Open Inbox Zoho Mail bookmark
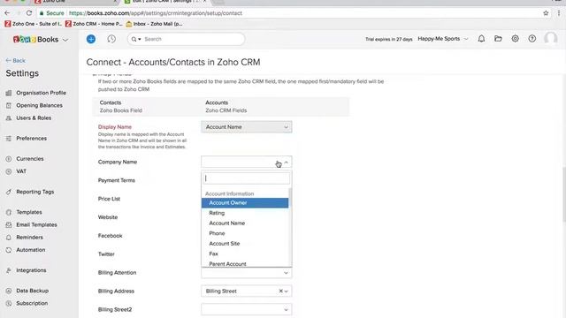The width and height of the screenshot is (566, 318). point(154,24)
